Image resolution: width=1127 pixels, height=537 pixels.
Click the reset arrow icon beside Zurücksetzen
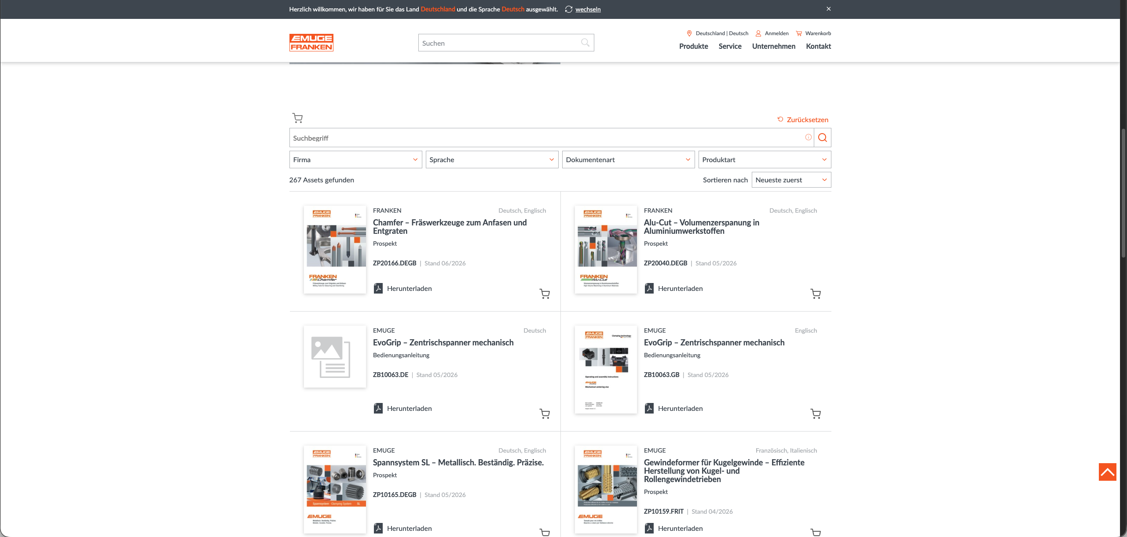780,119
